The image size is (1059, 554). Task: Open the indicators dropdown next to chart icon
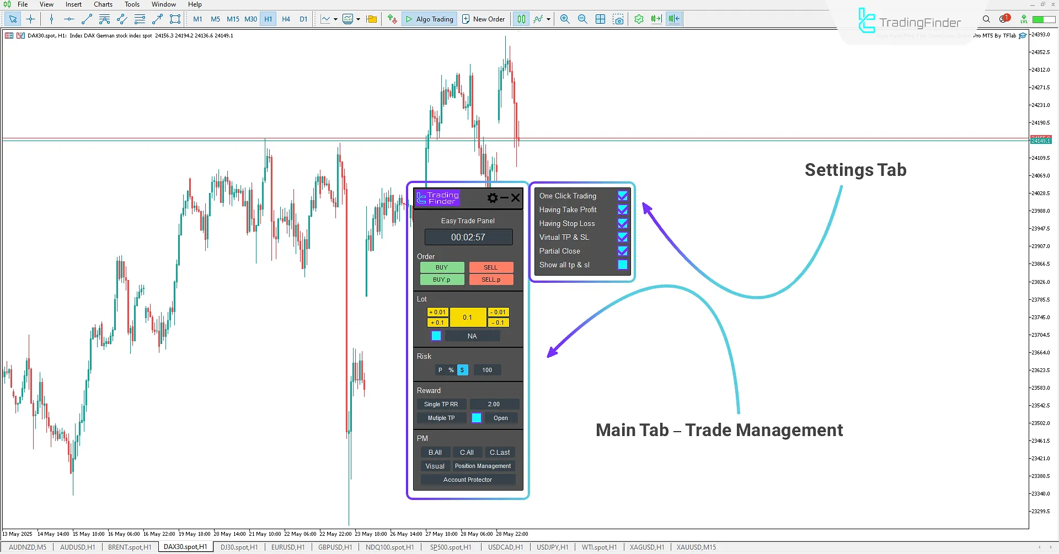357,19
